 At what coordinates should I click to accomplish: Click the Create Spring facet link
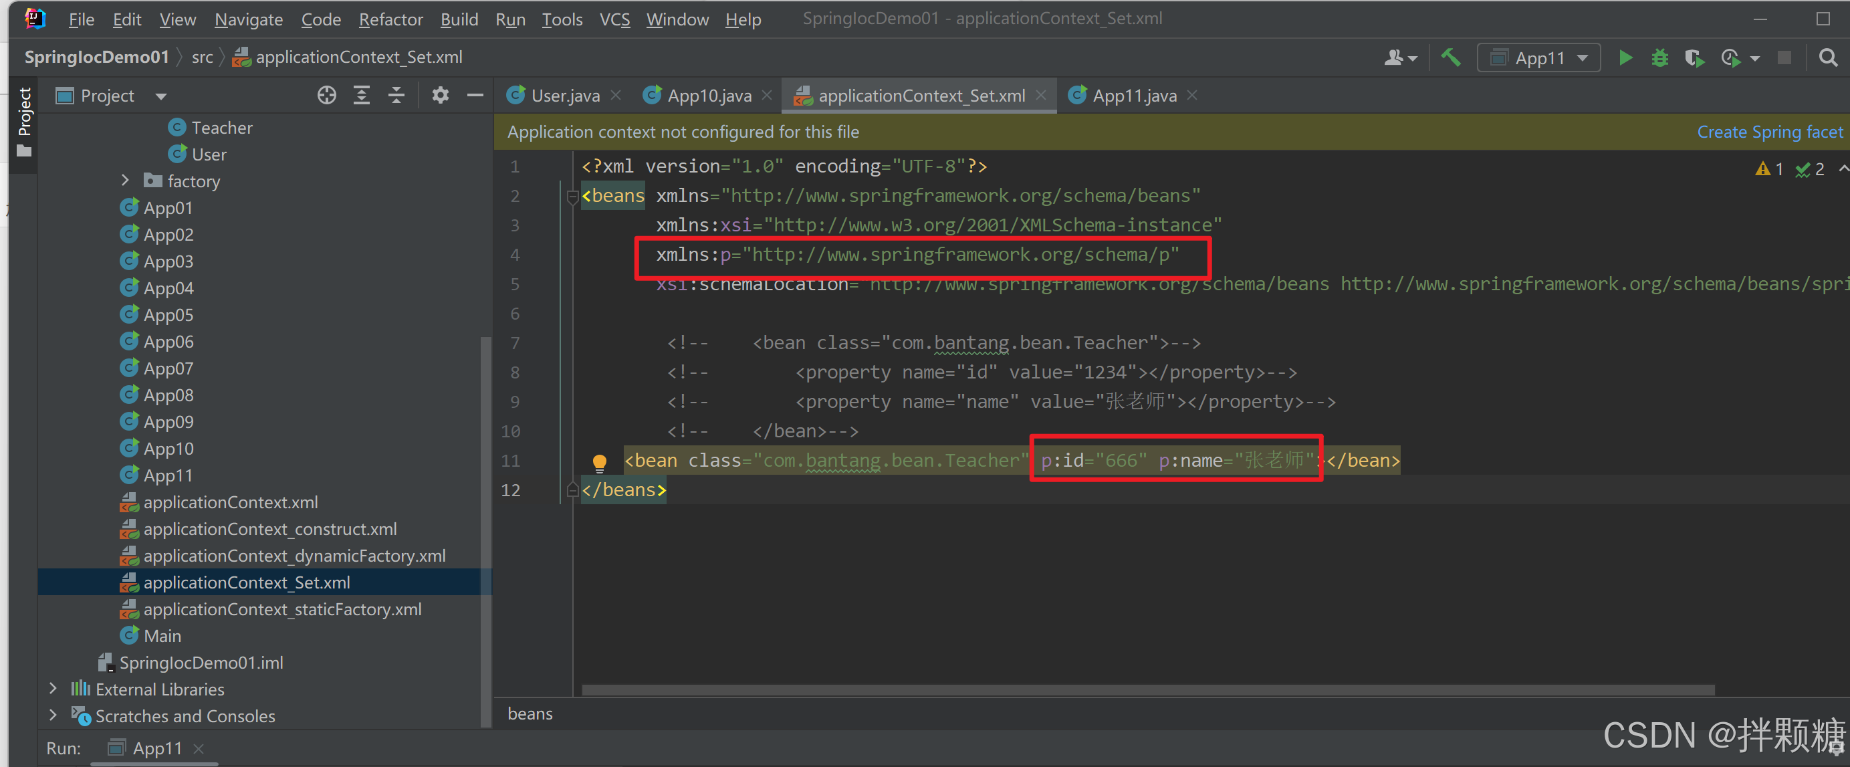[x=1769, y=132]
